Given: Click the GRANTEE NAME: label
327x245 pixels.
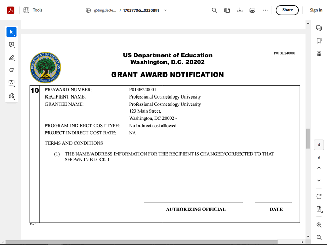Looking at the screenshot, I should pyautogui.click(x=64, y=104).
